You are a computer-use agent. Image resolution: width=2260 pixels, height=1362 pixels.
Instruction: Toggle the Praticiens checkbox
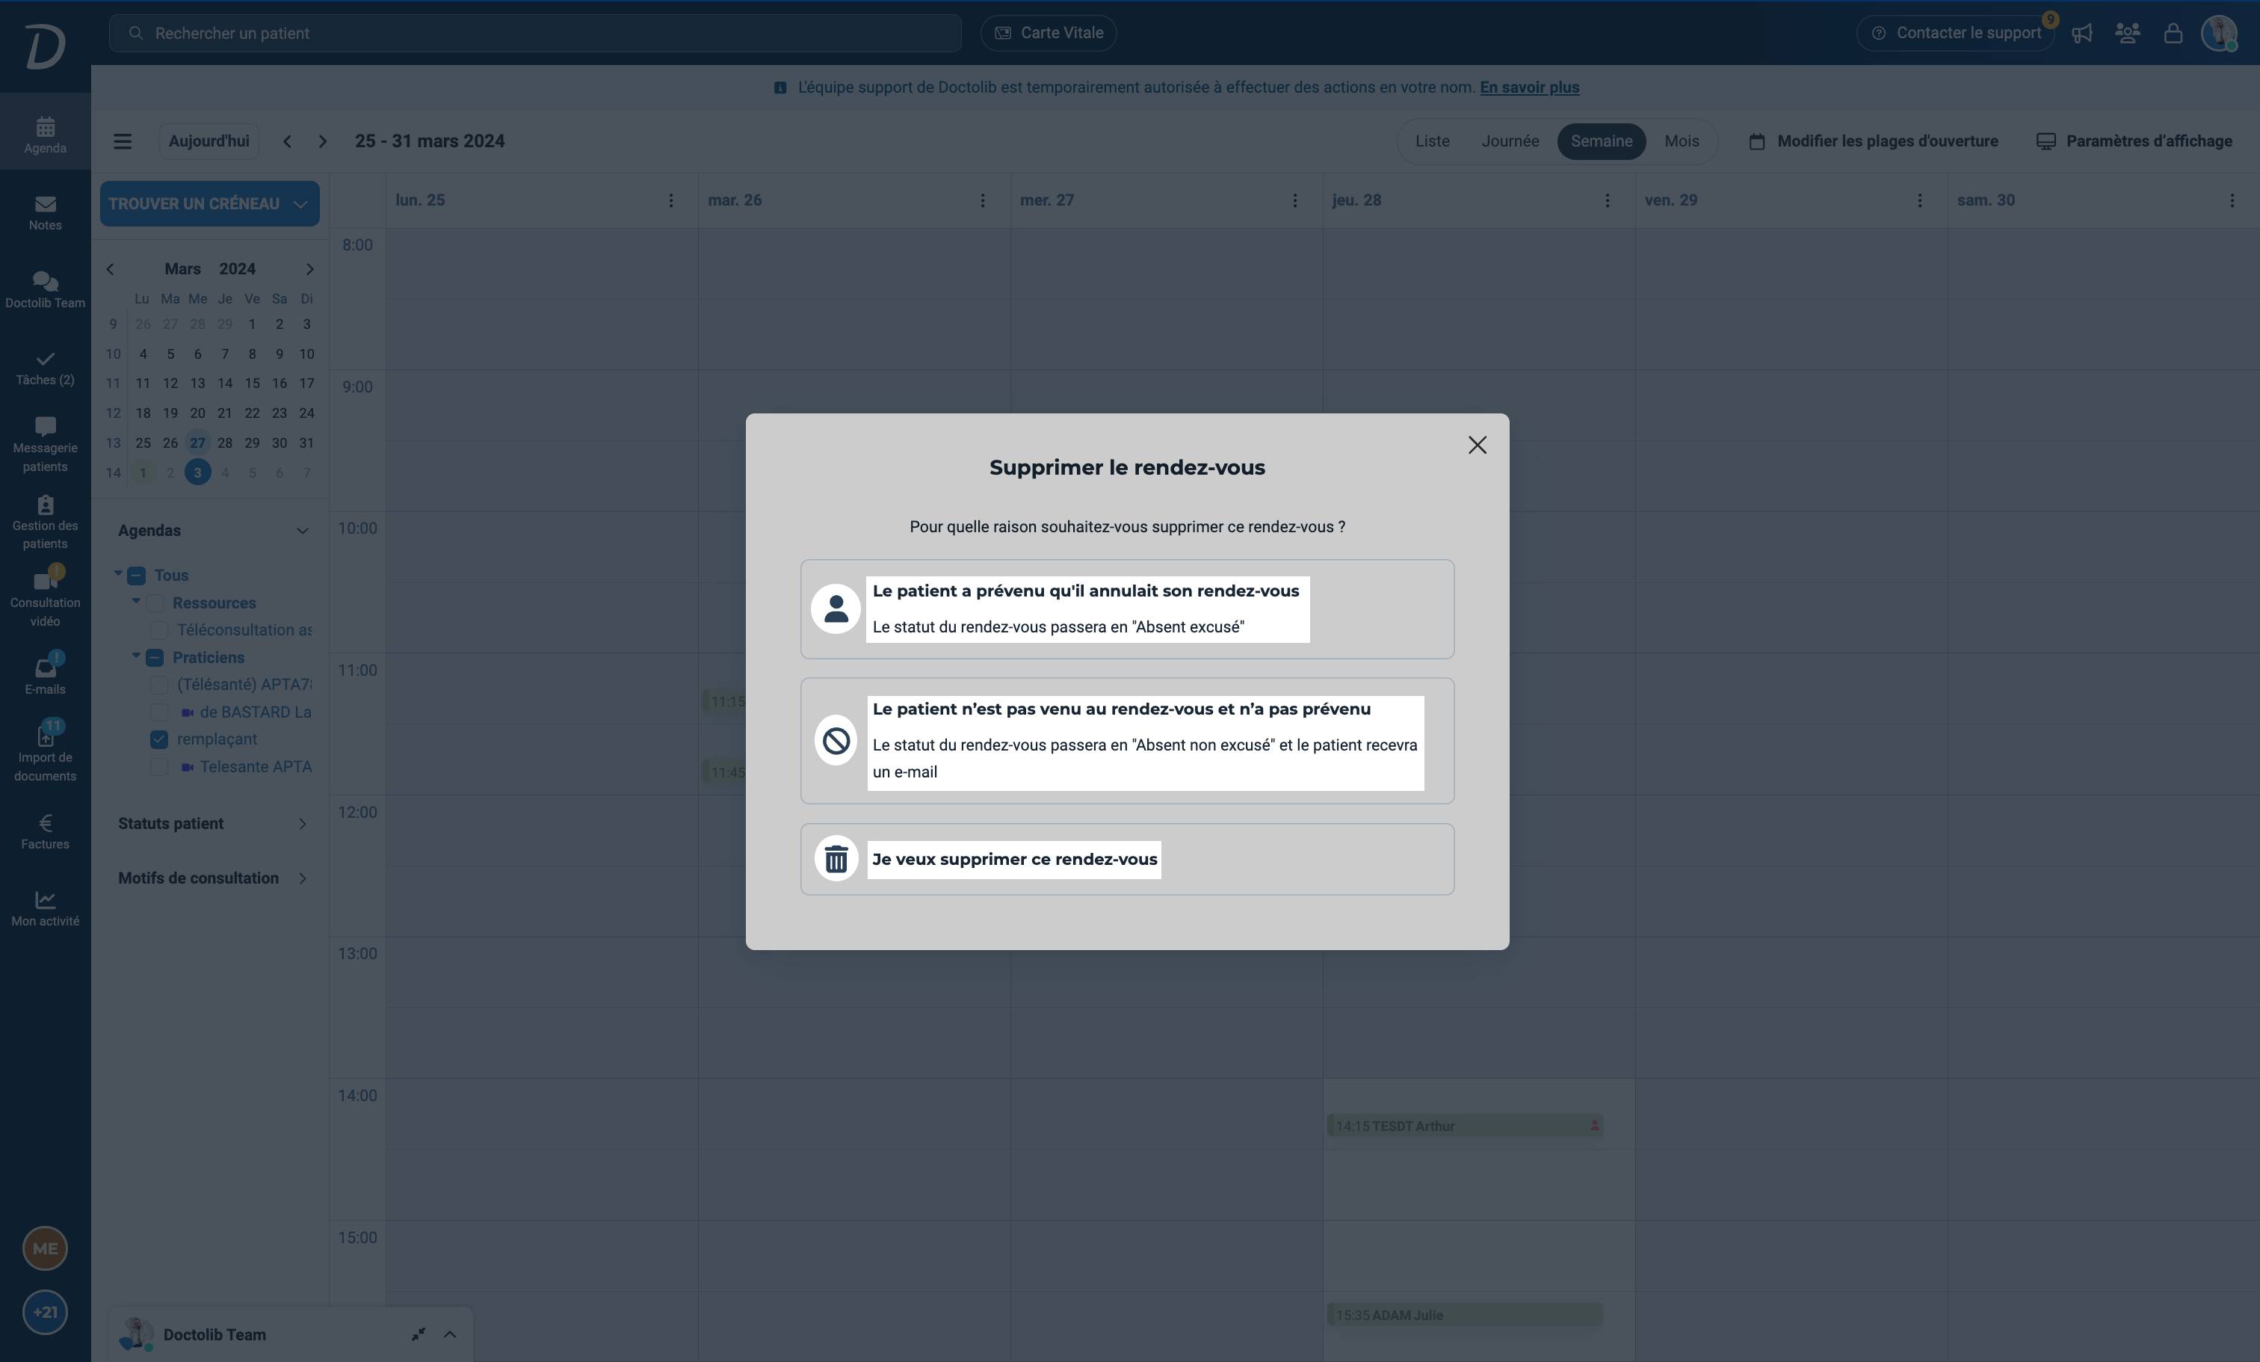tap(154, 658)
